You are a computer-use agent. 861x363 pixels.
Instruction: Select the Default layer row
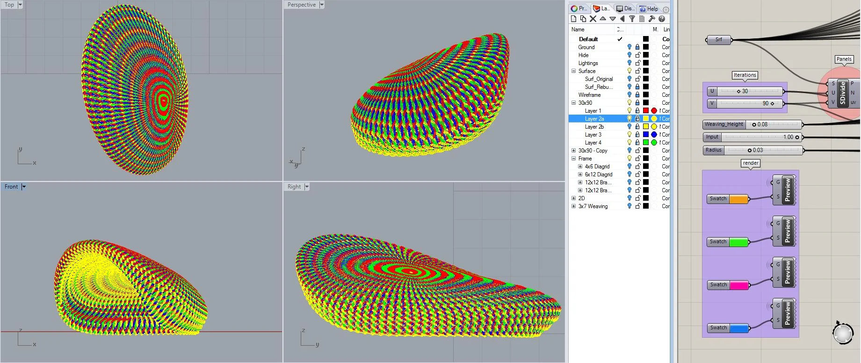click(619, 39)
